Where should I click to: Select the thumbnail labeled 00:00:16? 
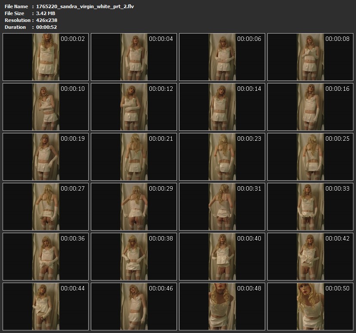click(x=310, y=107)
